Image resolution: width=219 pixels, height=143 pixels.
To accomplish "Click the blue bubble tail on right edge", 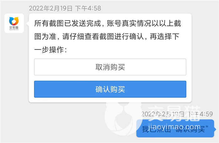I will coord(215,129).
